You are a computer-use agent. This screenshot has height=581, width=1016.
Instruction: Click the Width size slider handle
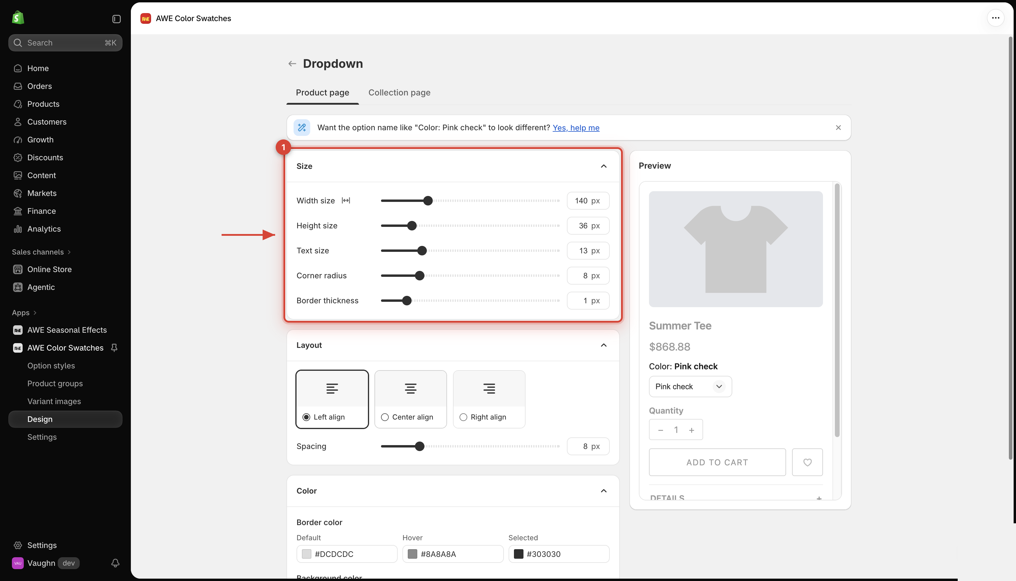tap(428, 201)
